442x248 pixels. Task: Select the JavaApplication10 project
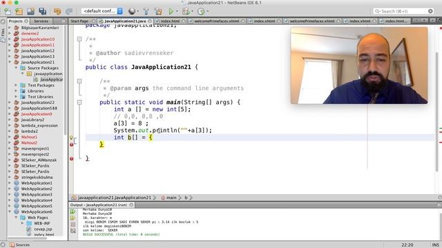tap(38, 39)
